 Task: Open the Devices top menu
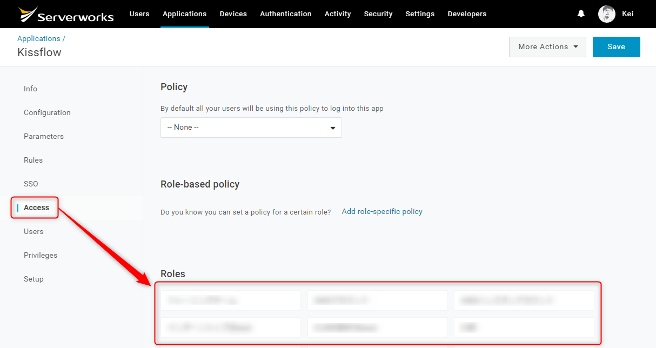[x=233, y=14]
